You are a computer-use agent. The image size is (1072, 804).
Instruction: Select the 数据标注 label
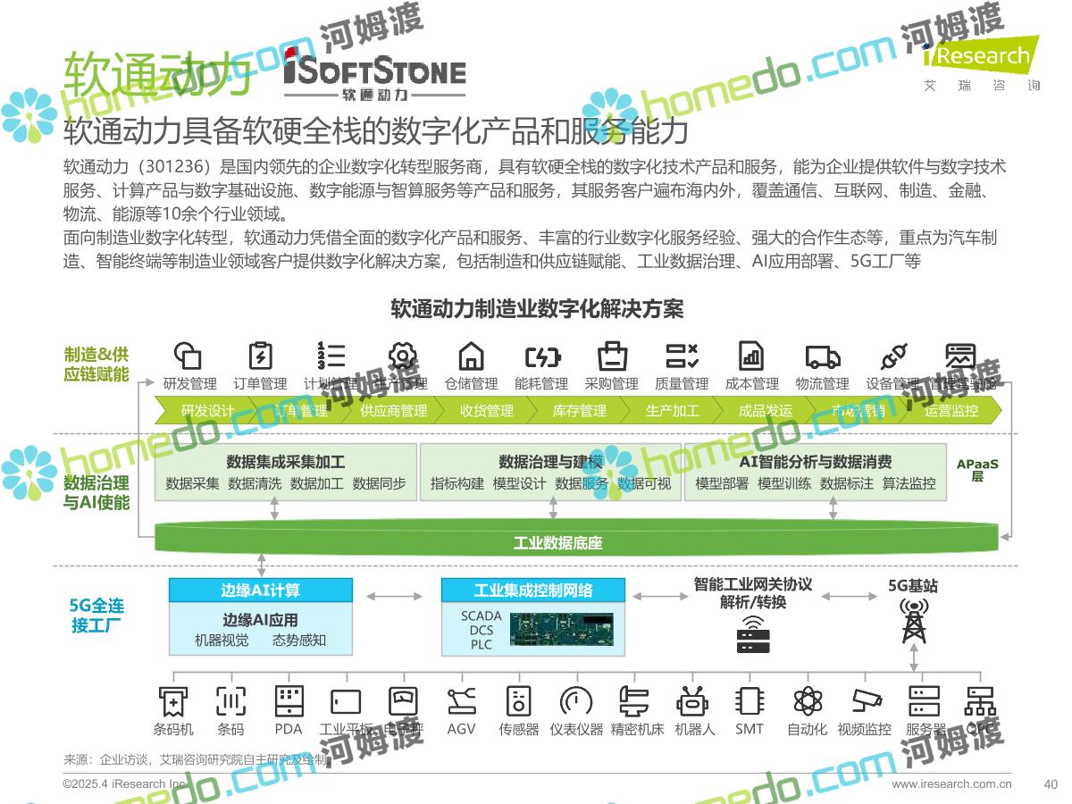(847, 483)
